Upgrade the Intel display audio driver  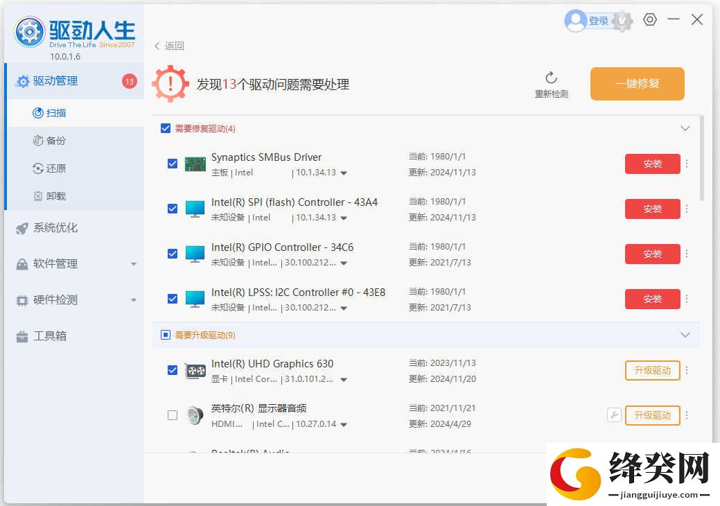[653, 416]
